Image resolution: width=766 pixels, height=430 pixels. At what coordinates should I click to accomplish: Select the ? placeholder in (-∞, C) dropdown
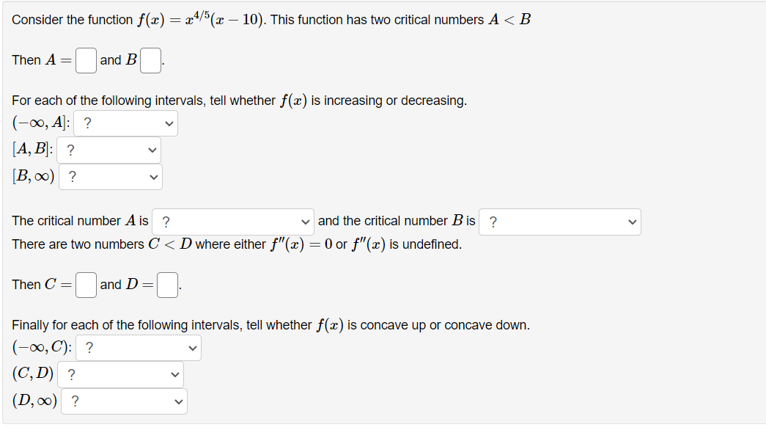tap(88, 347)
